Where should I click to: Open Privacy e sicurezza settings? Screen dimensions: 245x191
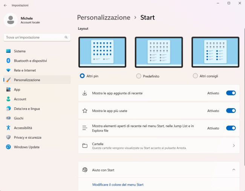pyautogui.click(x=37, y=138)
